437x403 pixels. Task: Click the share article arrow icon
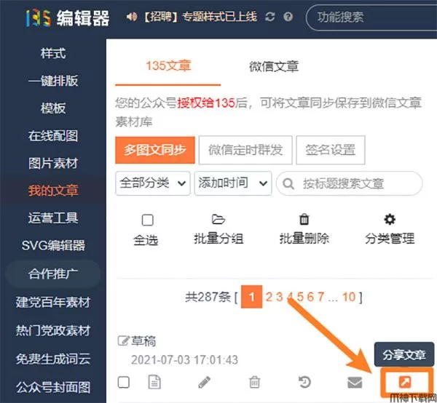click(405, 382)
